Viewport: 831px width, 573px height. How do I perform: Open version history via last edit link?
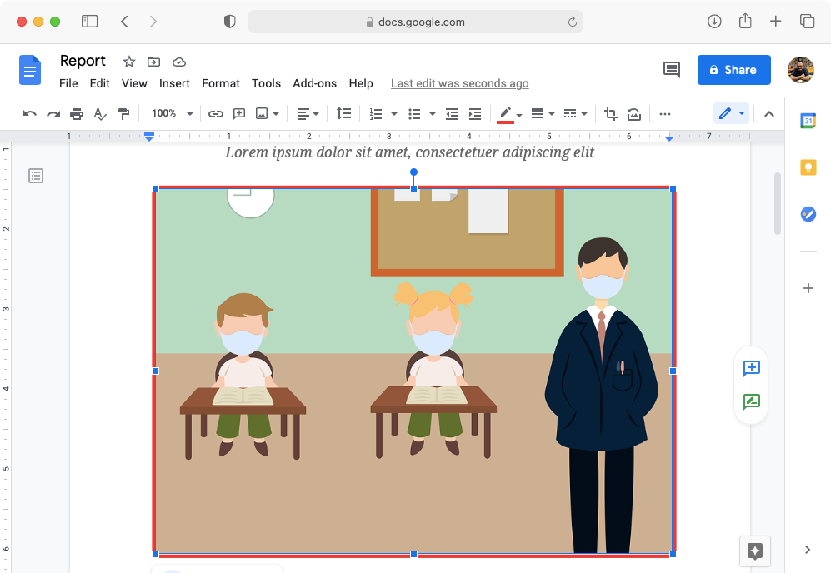pos(459,83)
